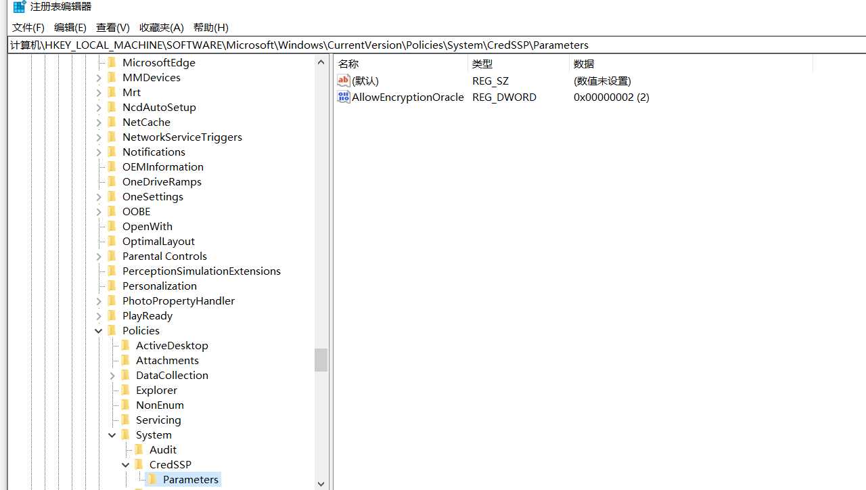Sort values by the 类型 column header
866x490 pixels.
[518, 64]
